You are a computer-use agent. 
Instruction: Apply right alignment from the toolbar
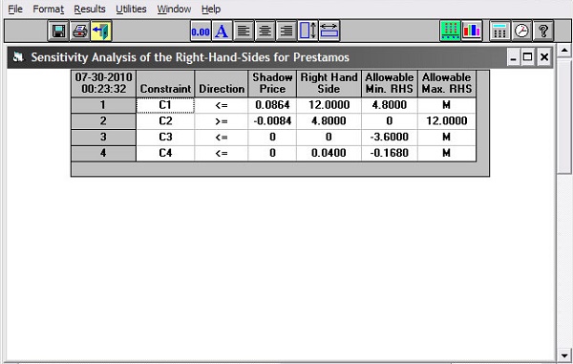(286, 32)
